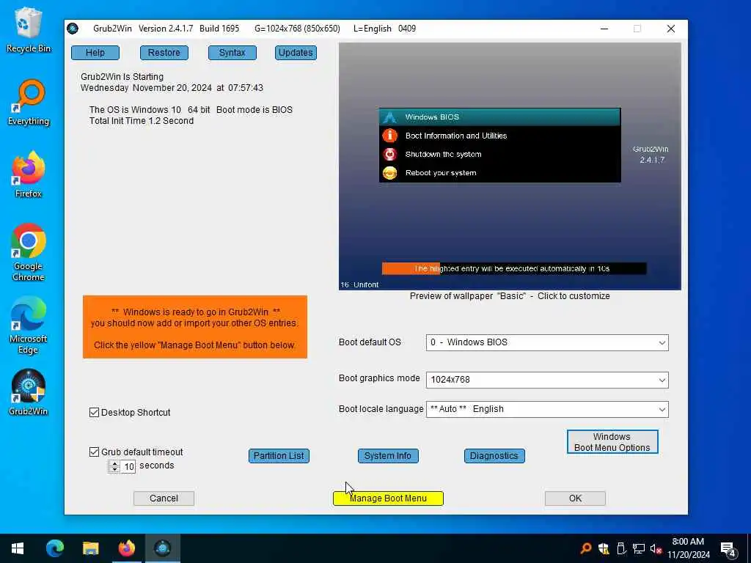The width and height of the screenshot is (751, 563).
Task: Click the Help button
Action: (x=95, y=53)
